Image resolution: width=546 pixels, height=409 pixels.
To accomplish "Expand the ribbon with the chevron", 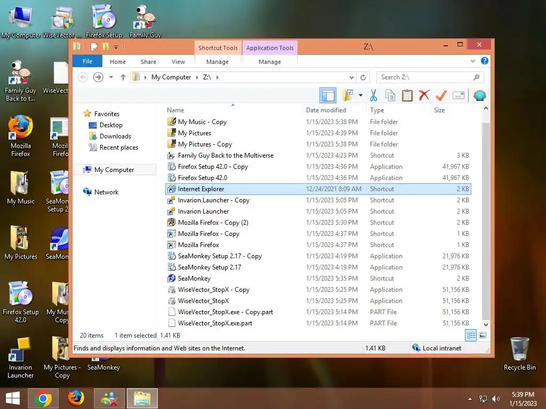I will [472, 61].
